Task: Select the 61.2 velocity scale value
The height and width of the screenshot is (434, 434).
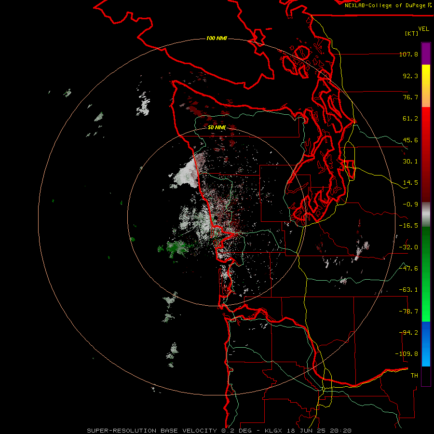Action: tap(410, 119)
